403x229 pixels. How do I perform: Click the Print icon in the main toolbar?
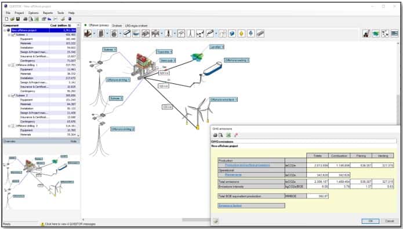[x=25, y=19]
